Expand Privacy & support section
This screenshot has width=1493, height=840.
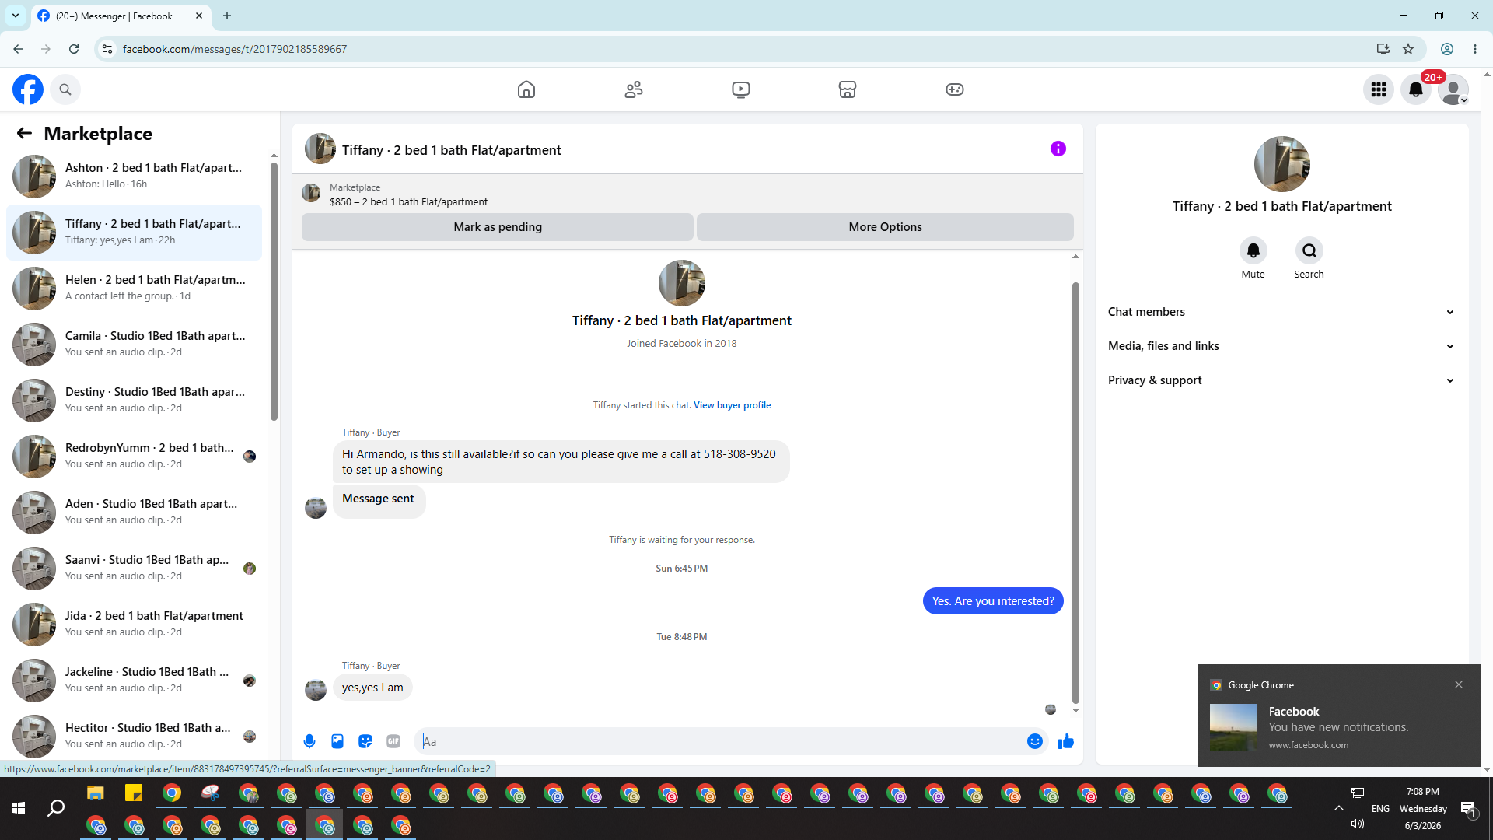[x=1282, y=380]
